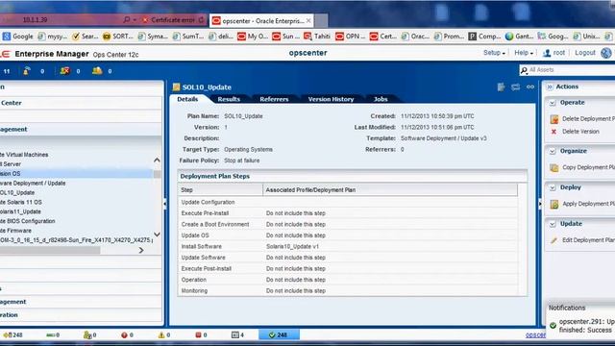
Task: Select Software Deployment / Update tree node
Action: pos(33,184)
